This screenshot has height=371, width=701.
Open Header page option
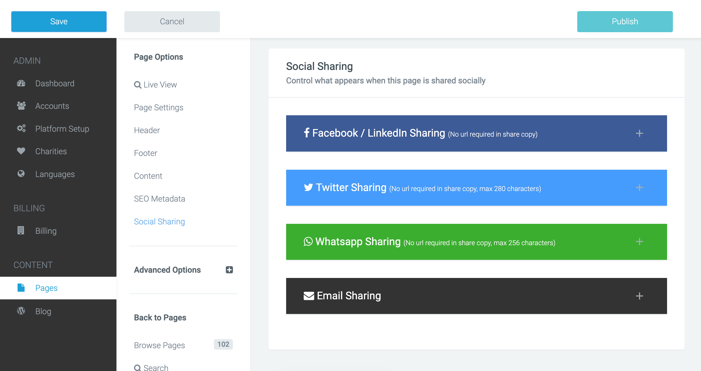coord(147,130)
